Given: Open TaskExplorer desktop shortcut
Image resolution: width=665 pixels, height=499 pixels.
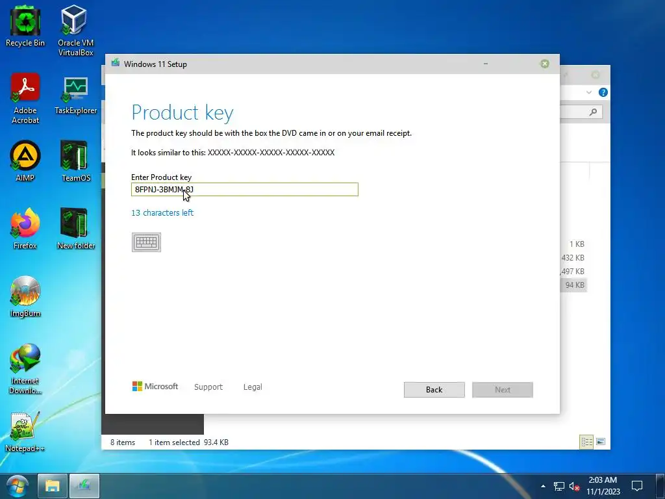Looking at the screenshot, I should coord(75,96).
